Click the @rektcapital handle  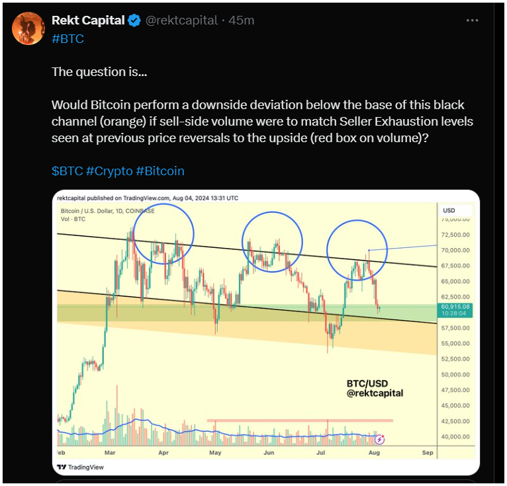pos(181,20)
